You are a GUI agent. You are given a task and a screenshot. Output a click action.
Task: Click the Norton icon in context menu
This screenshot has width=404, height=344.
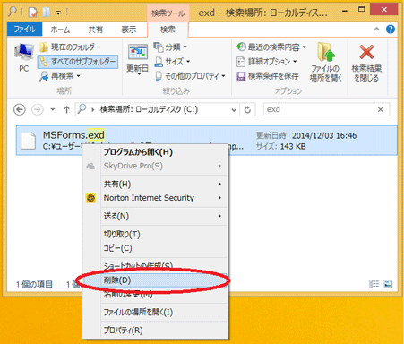pyautogui.click(x=90, y=198)
